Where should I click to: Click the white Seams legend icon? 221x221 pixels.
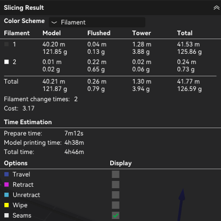click(6, 216)
